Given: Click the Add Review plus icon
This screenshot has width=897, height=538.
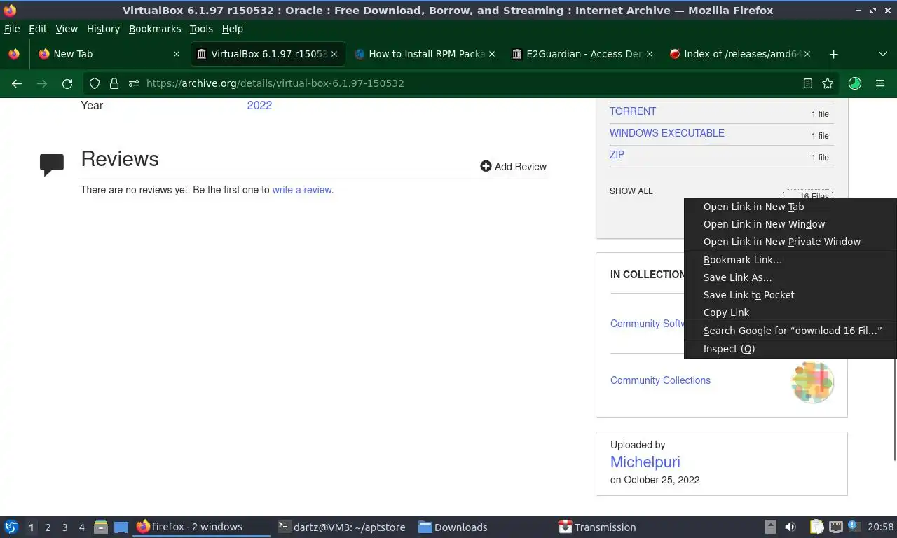Looking at the screenshot, I should pyautogui.click(x=486, y=166).
